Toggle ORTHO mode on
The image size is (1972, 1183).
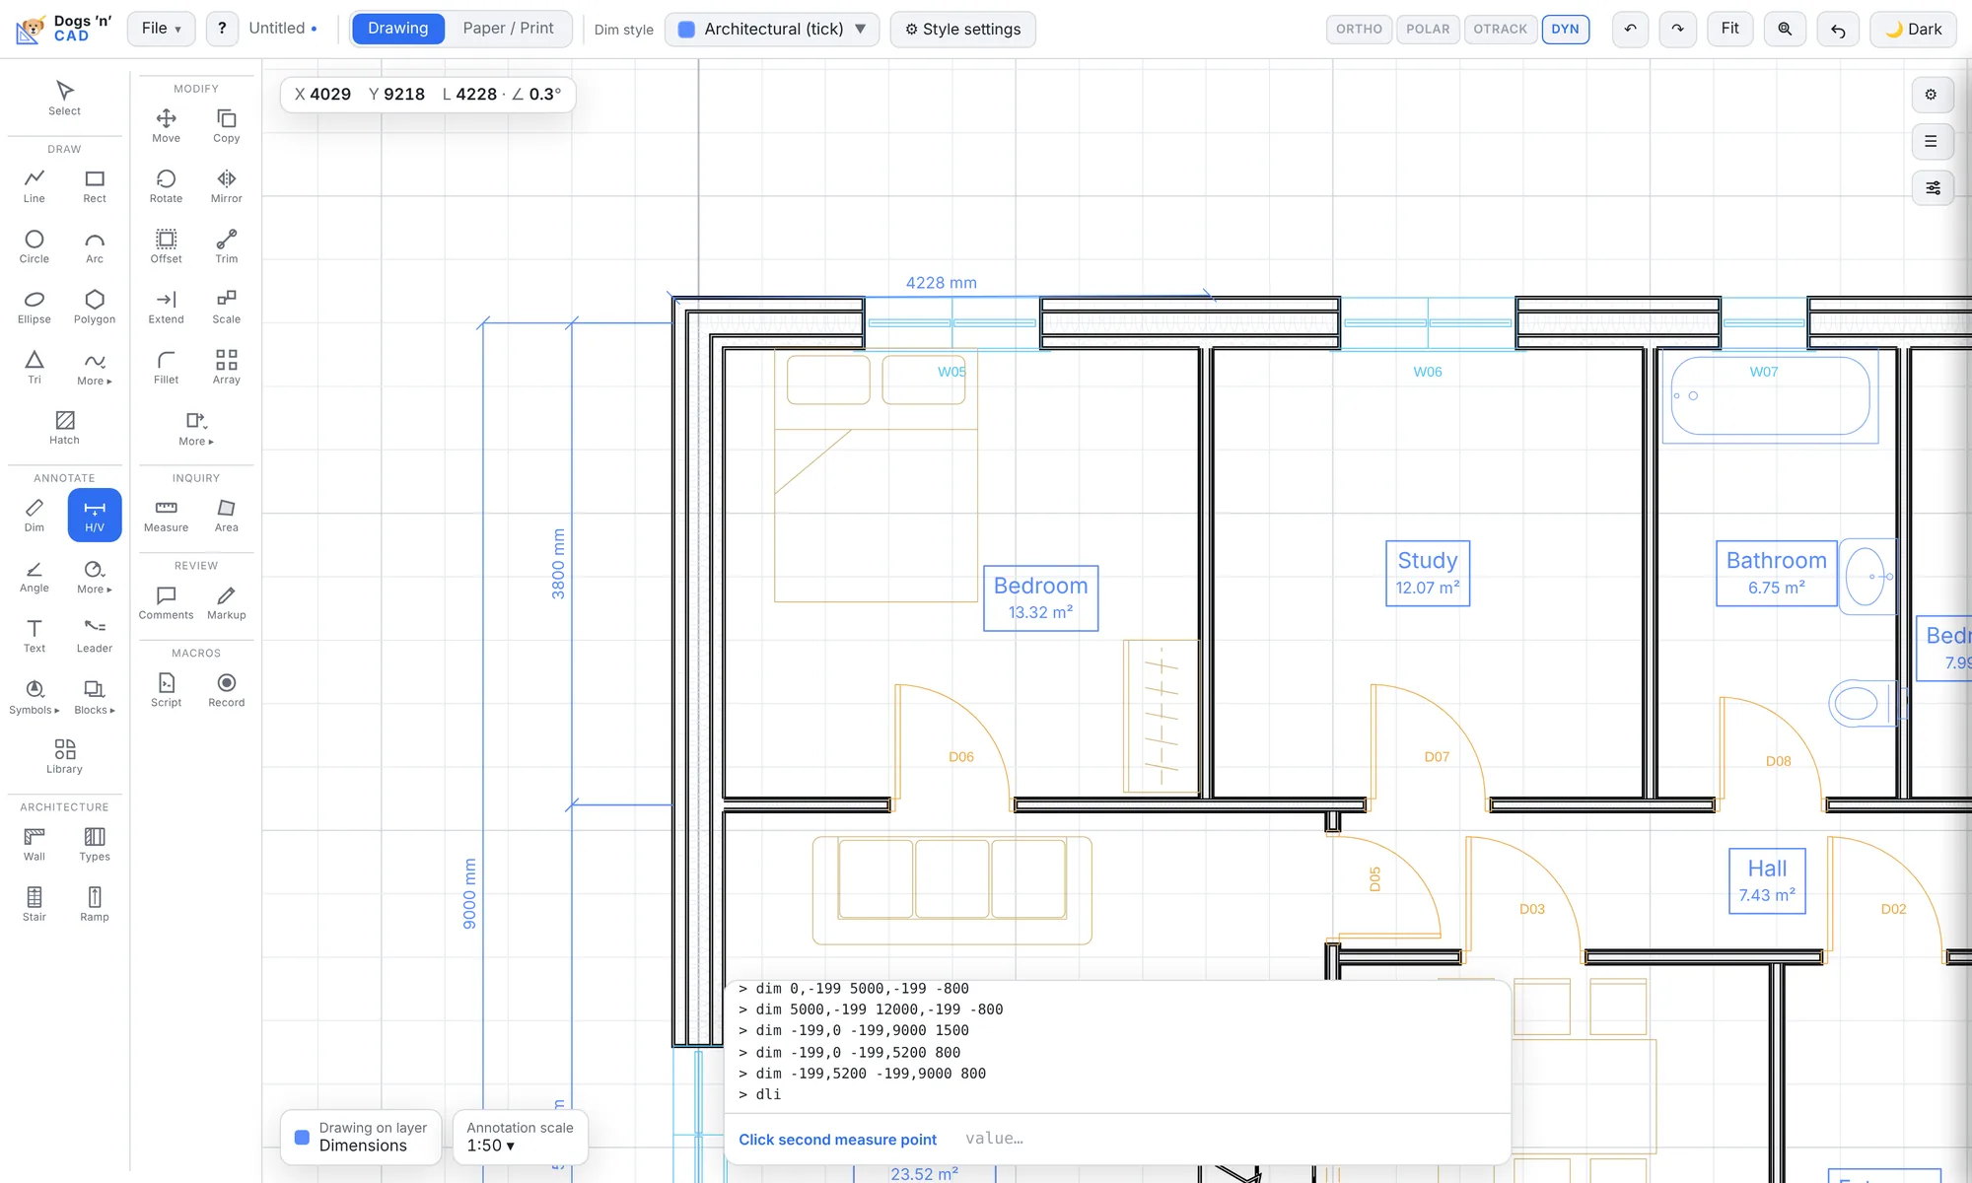pyautogui.click(x=1359, y=29)
